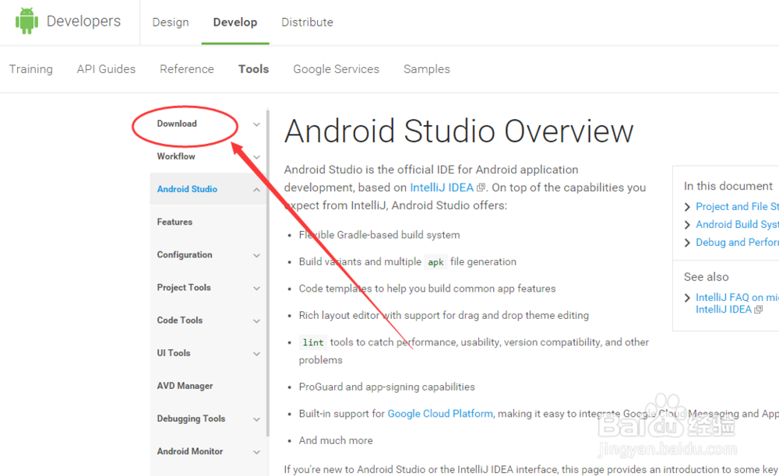Expand the Android Monitor chevron

pyautogui.click(x=256, y=452)
